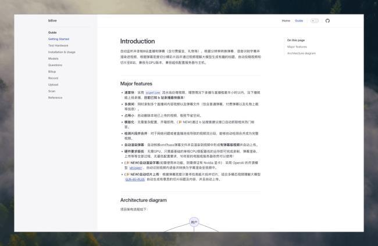This screenshot has height=246, width=378.
Task: Click the Guide sidebar section title
Action: [x=52, y=32]
